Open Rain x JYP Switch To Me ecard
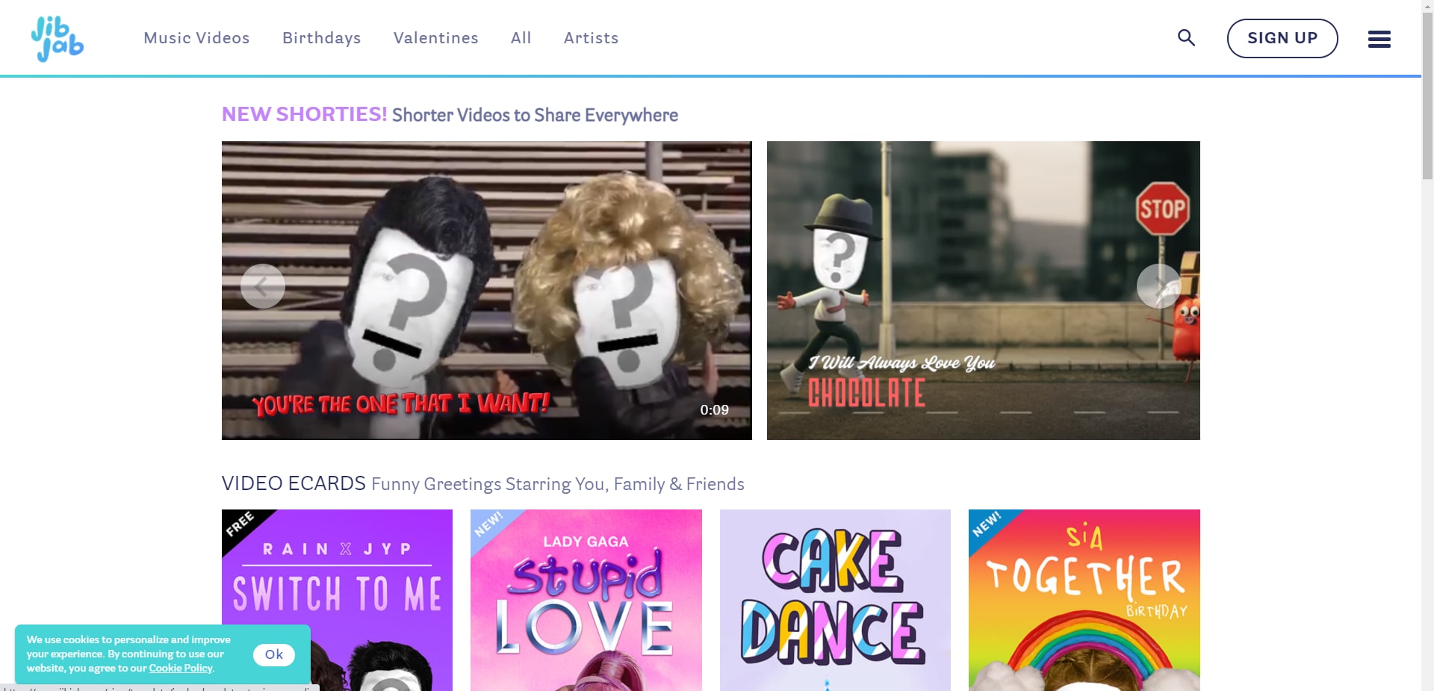This screenshot has width=1434, height=691. pos(337,600)
